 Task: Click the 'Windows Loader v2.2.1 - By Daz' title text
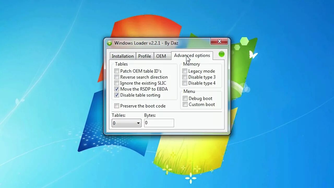point(146,43)
